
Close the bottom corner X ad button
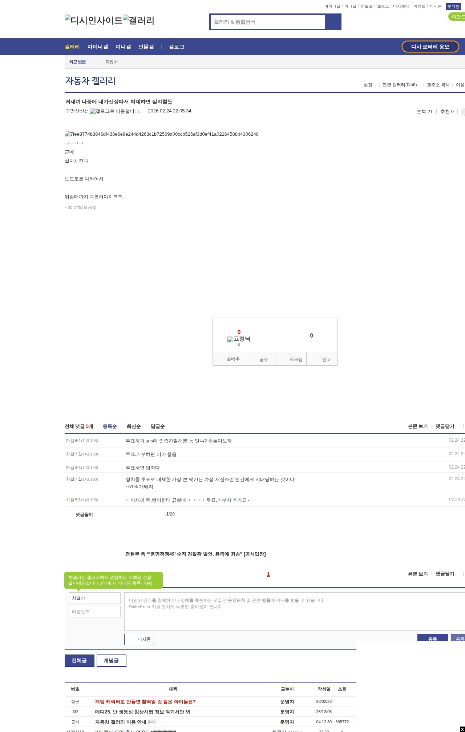pos(462,729)
